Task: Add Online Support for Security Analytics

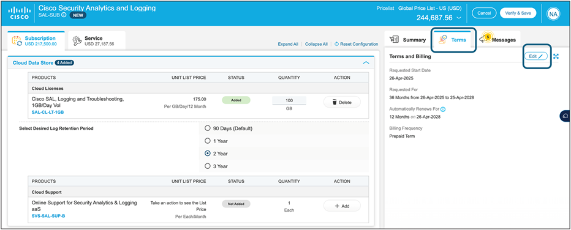Action: coord(342,206)
